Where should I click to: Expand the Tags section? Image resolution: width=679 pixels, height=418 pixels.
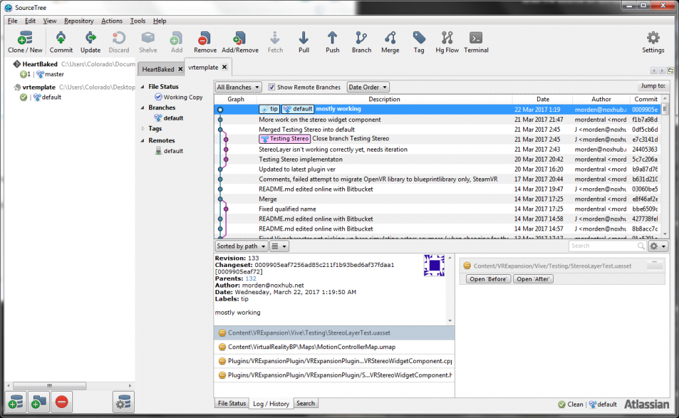pos(143,129)
